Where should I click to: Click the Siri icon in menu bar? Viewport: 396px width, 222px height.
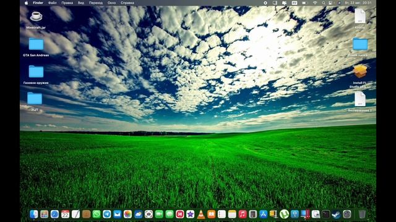339,3
